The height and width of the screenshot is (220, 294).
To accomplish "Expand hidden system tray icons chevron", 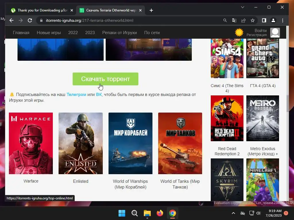I will point(233,213).
